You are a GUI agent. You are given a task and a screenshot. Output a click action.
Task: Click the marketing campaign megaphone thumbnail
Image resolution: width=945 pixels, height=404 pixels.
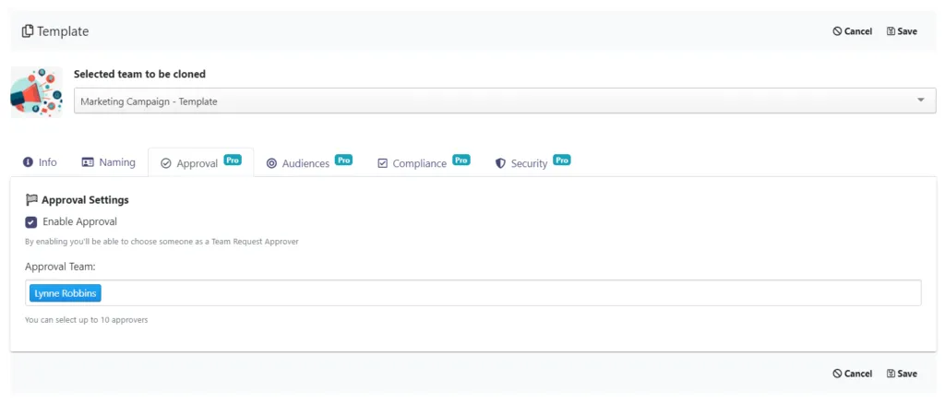tap(37, 92)
